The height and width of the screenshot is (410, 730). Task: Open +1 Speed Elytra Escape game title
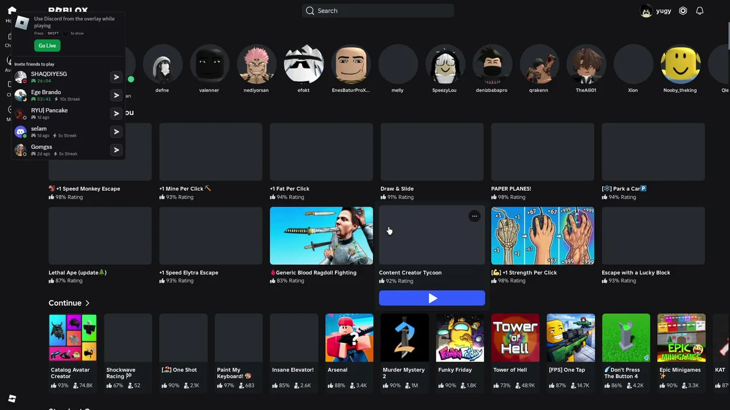click(x=189, y=272)
